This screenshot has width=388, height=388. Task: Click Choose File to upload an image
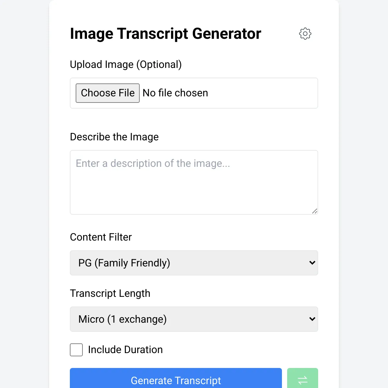(x=107, y=93)
